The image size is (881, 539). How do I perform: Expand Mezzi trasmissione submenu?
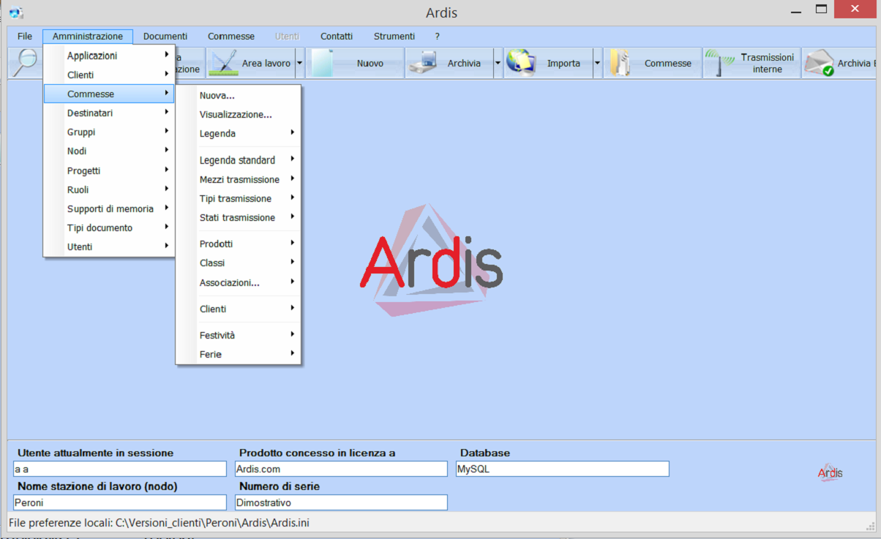coord(239,179)
